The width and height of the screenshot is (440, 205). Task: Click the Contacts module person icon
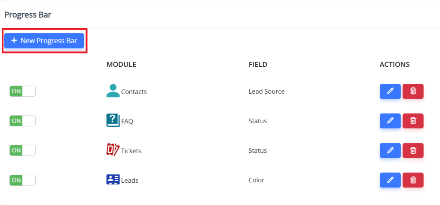coord(113,91)
